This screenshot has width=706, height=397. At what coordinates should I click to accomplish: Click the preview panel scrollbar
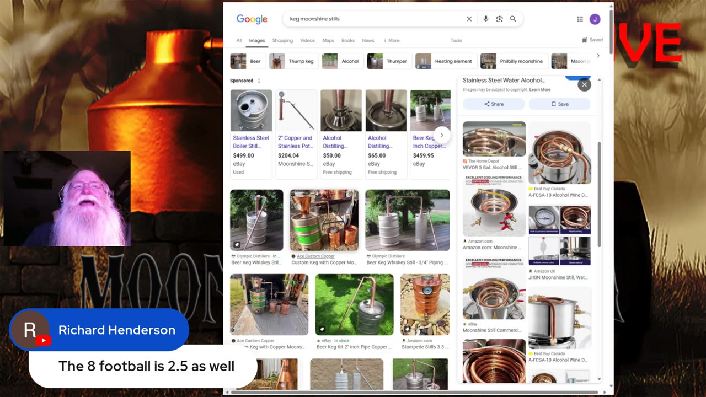600,193
